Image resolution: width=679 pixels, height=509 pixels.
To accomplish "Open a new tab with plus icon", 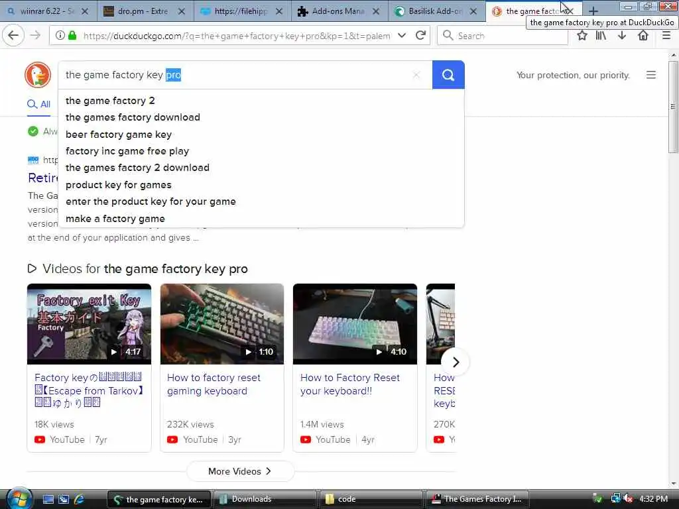I will [x=593, y=11].
